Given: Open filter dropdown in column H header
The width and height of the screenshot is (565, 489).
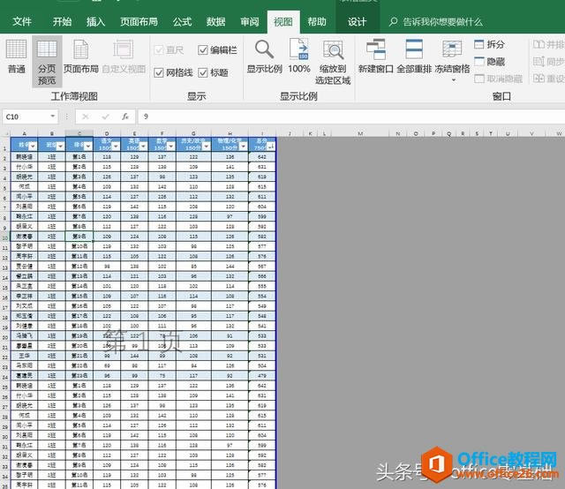Looking at the screenshot, I should coord(244,146).
